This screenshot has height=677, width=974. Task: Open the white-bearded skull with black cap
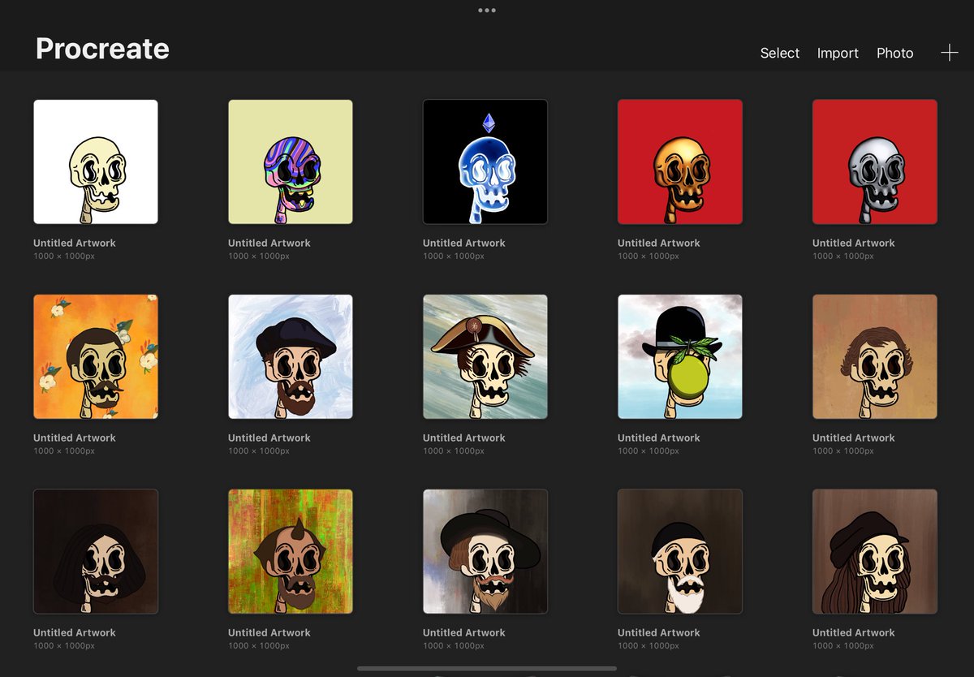[680, 551]
